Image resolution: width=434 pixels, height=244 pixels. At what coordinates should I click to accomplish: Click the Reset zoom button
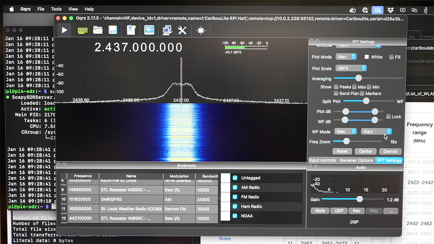[x=342, y=151]
